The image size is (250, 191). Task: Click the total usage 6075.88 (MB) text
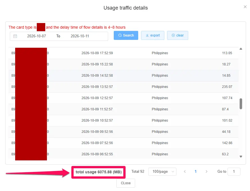click(99, 172)
